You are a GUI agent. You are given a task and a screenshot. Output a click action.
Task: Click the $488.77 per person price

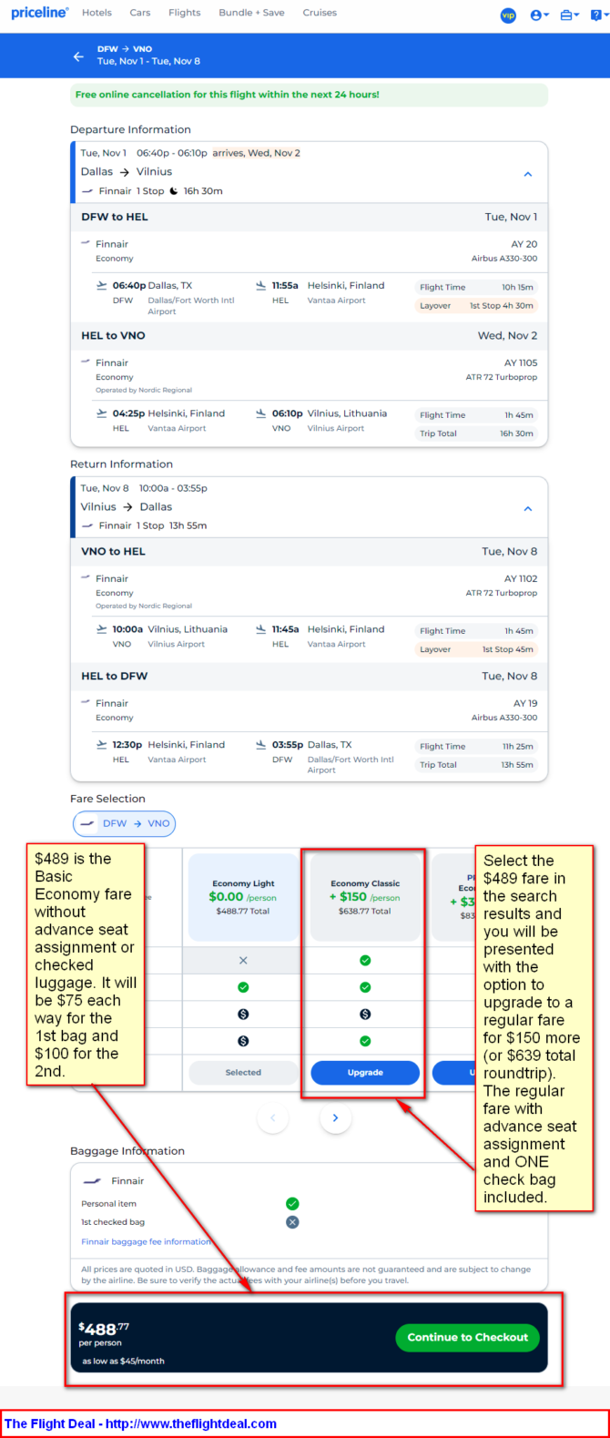coord(104,1333)
